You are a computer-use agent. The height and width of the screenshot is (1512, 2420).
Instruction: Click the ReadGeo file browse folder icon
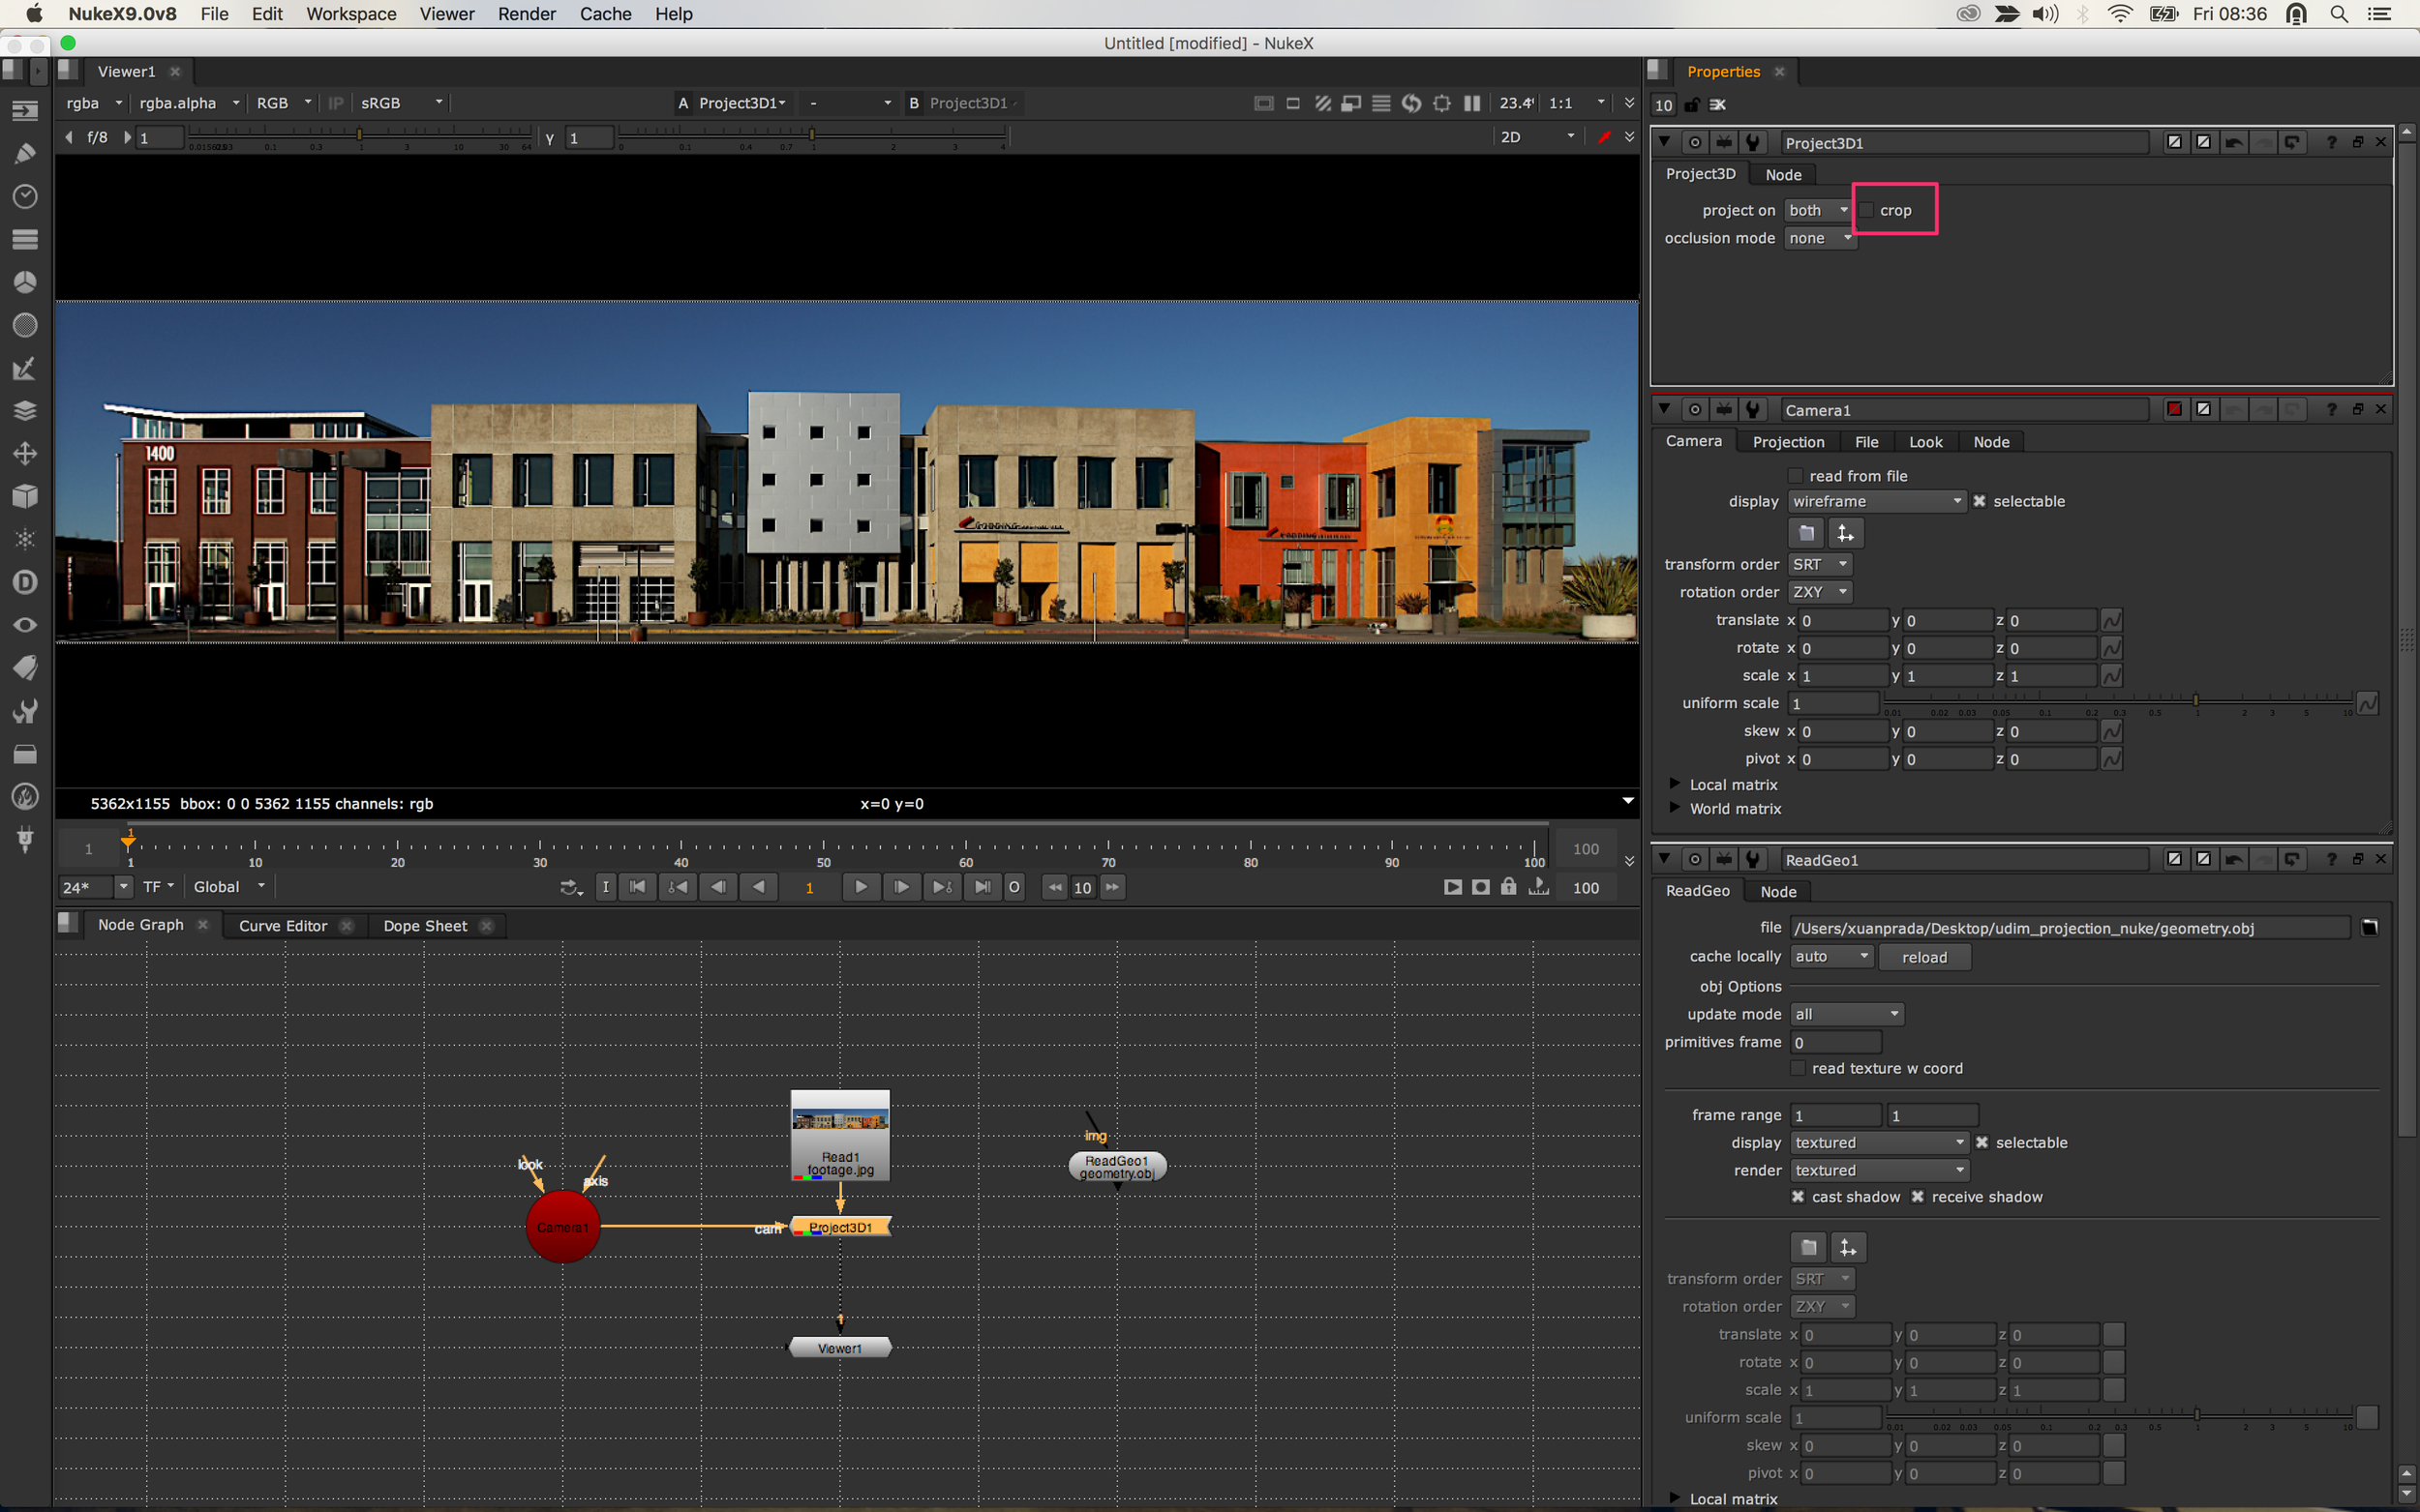[2370, 928]
